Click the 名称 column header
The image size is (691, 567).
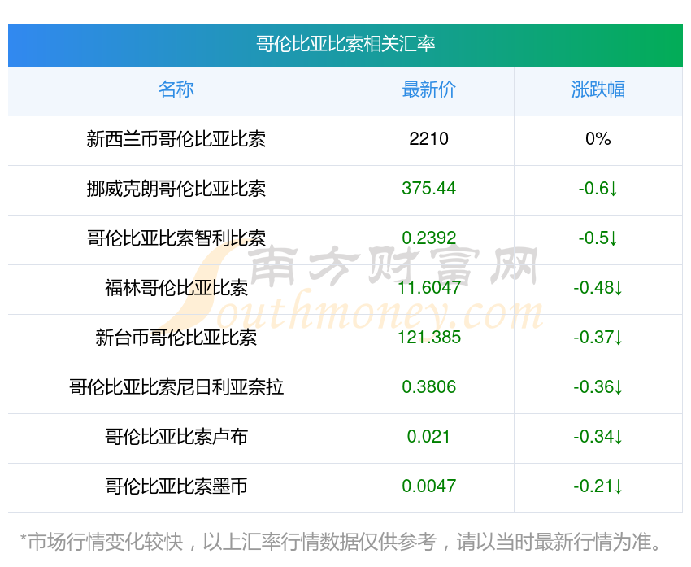click(176, 89)
